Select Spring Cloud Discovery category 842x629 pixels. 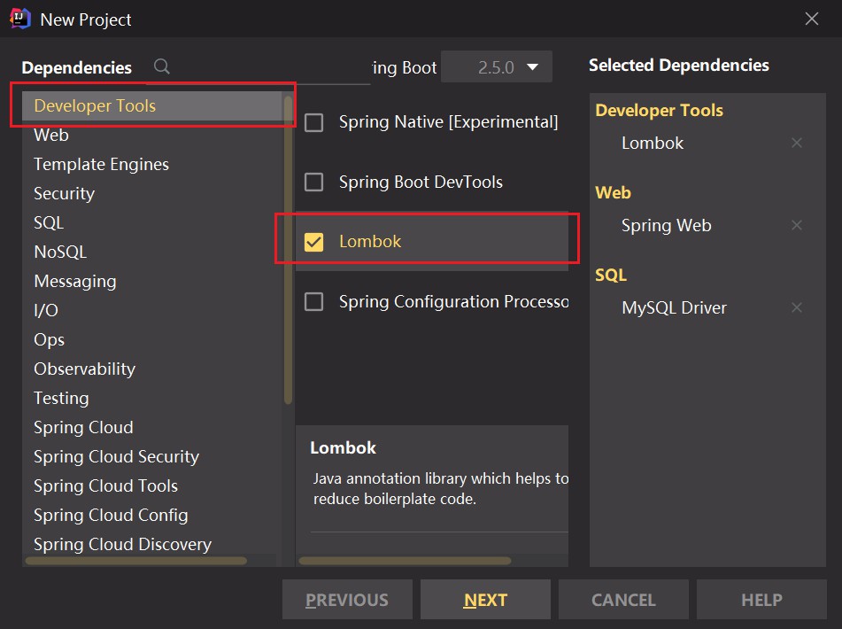152,544
